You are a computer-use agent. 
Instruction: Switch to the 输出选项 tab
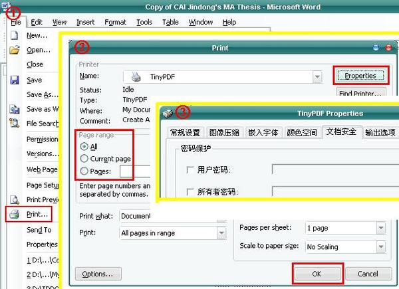[380, 132]
